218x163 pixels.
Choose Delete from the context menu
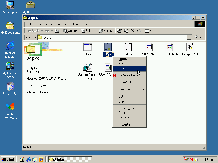point(129,113)
